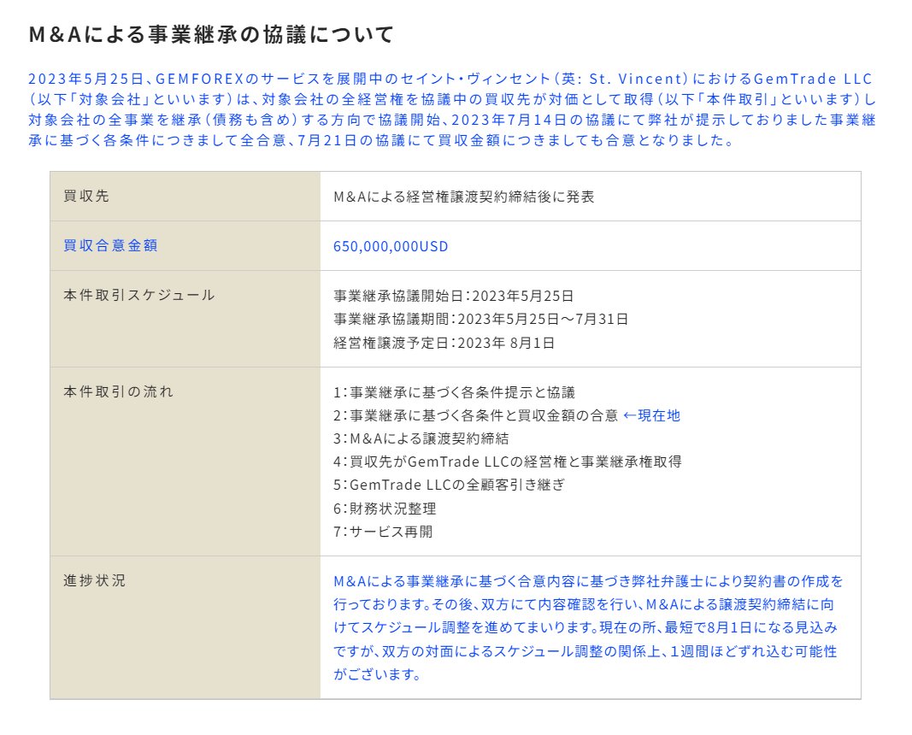This screenshot has height=735, width=912.
Task: Click '事業継承協議期間：2023年5月25日～7月31日' line
Action: click(481, 320)
